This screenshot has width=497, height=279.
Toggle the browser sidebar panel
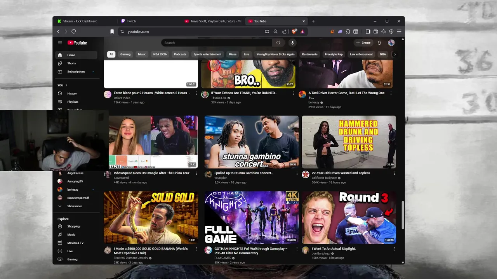pyautogui.click(x=368, y=31)
